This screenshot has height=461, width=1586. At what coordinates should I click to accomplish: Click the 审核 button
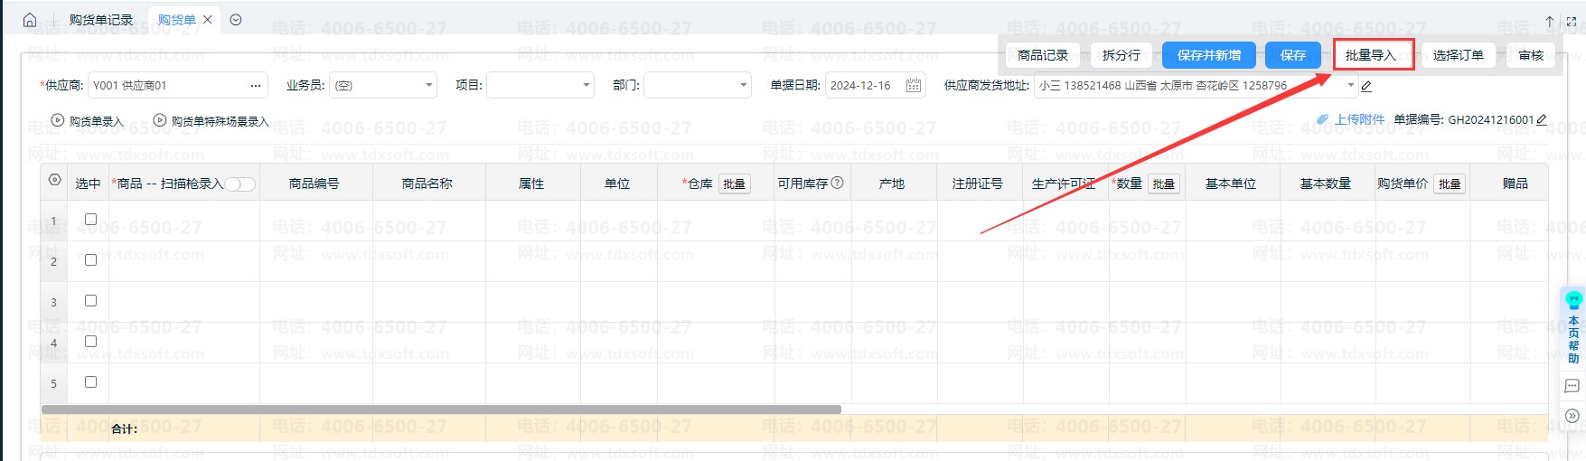click(x=1531, y=55)
